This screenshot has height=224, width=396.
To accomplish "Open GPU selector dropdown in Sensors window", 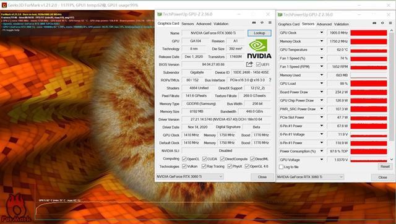I will pyautogui.click(x=310, y=177).
